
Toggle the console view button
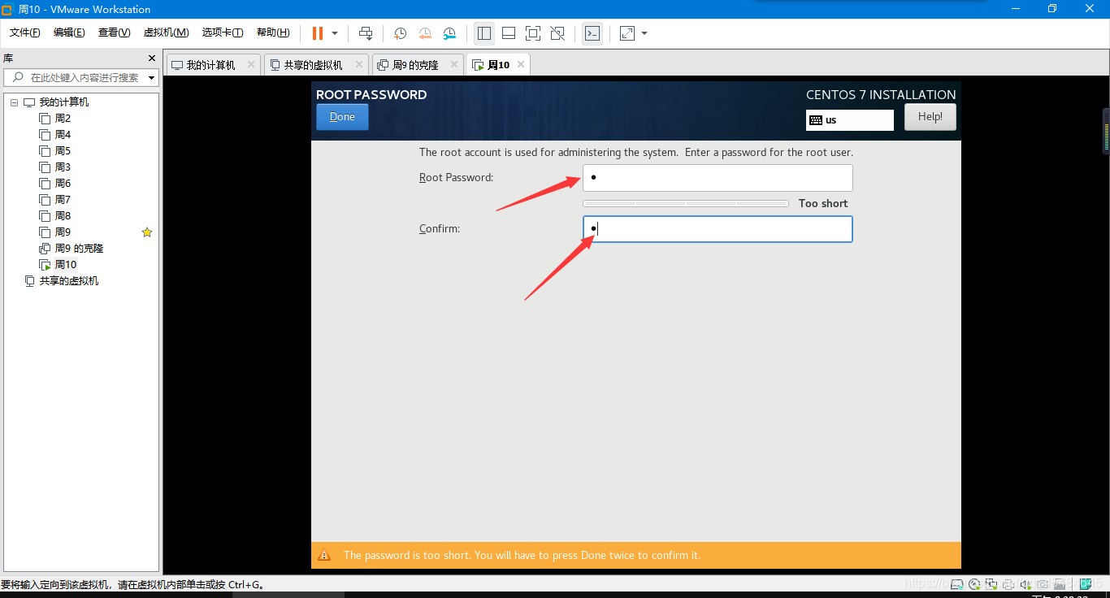point(592,33)
